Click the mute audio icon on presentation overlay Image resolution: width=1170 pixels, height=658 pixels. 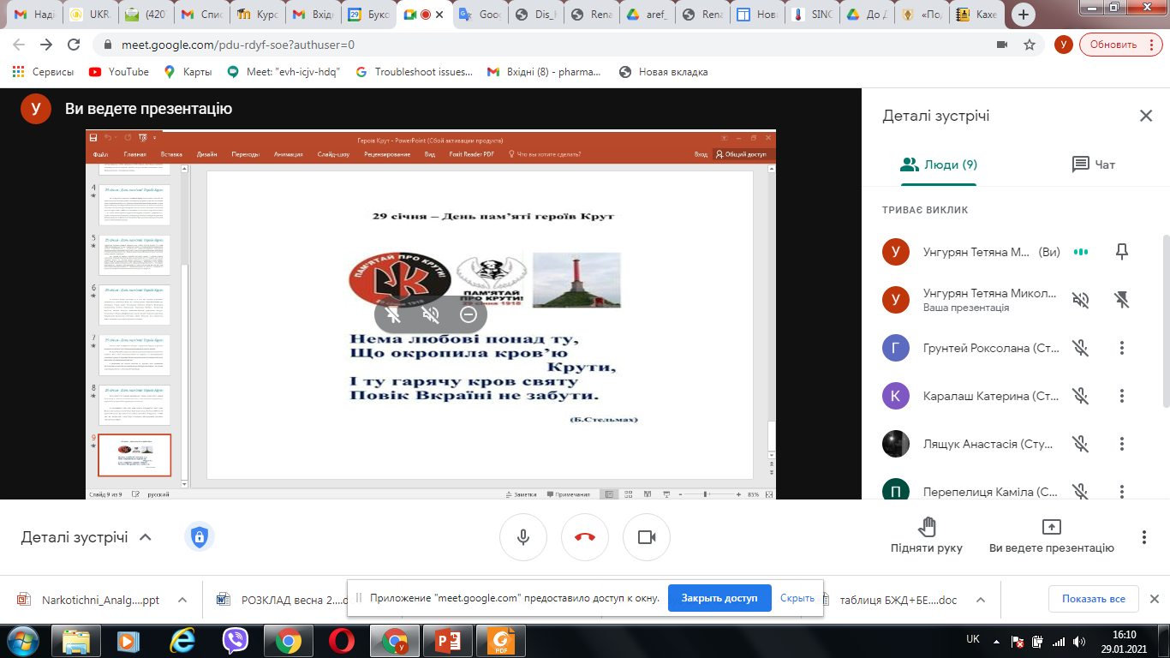pos(431,314)
